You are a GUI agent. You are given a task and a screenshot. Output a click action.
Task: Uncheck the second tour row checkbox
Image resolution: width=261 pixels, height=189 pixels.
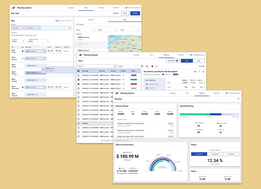(78, 80)
